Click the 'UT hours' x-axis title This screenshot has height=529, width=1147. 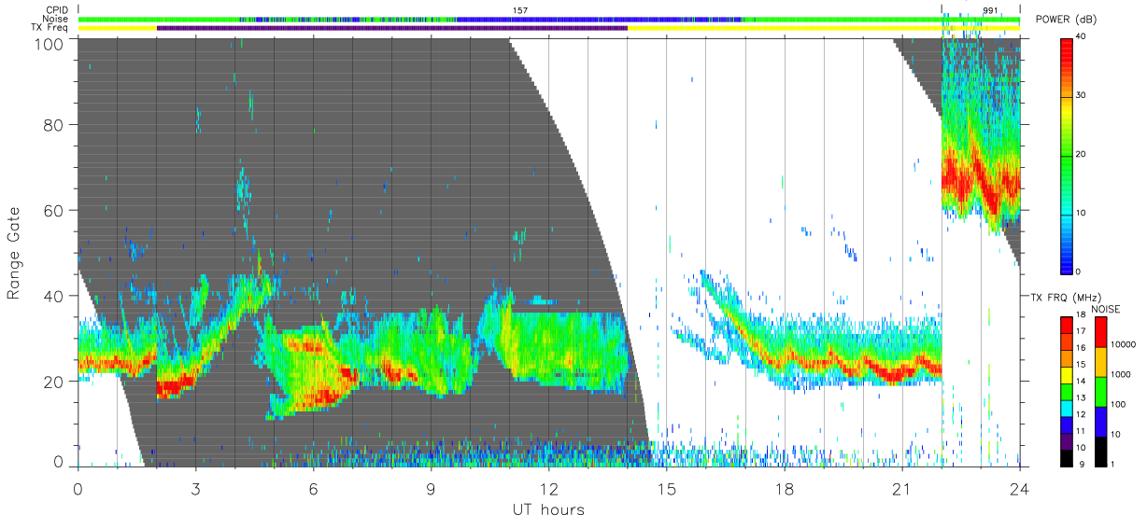[x=548, y=509]
